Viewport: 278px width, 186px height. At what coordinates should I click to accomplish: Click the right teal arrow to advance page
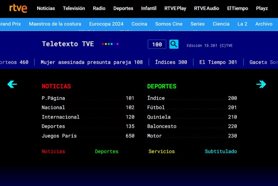pos(261,84)
